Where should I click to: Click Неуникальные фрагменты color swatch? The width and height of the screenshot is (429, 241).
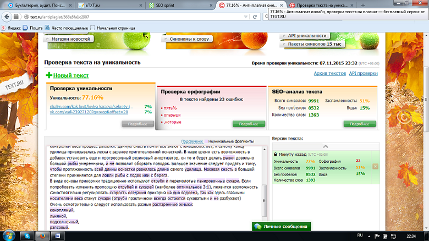[206, 141]
